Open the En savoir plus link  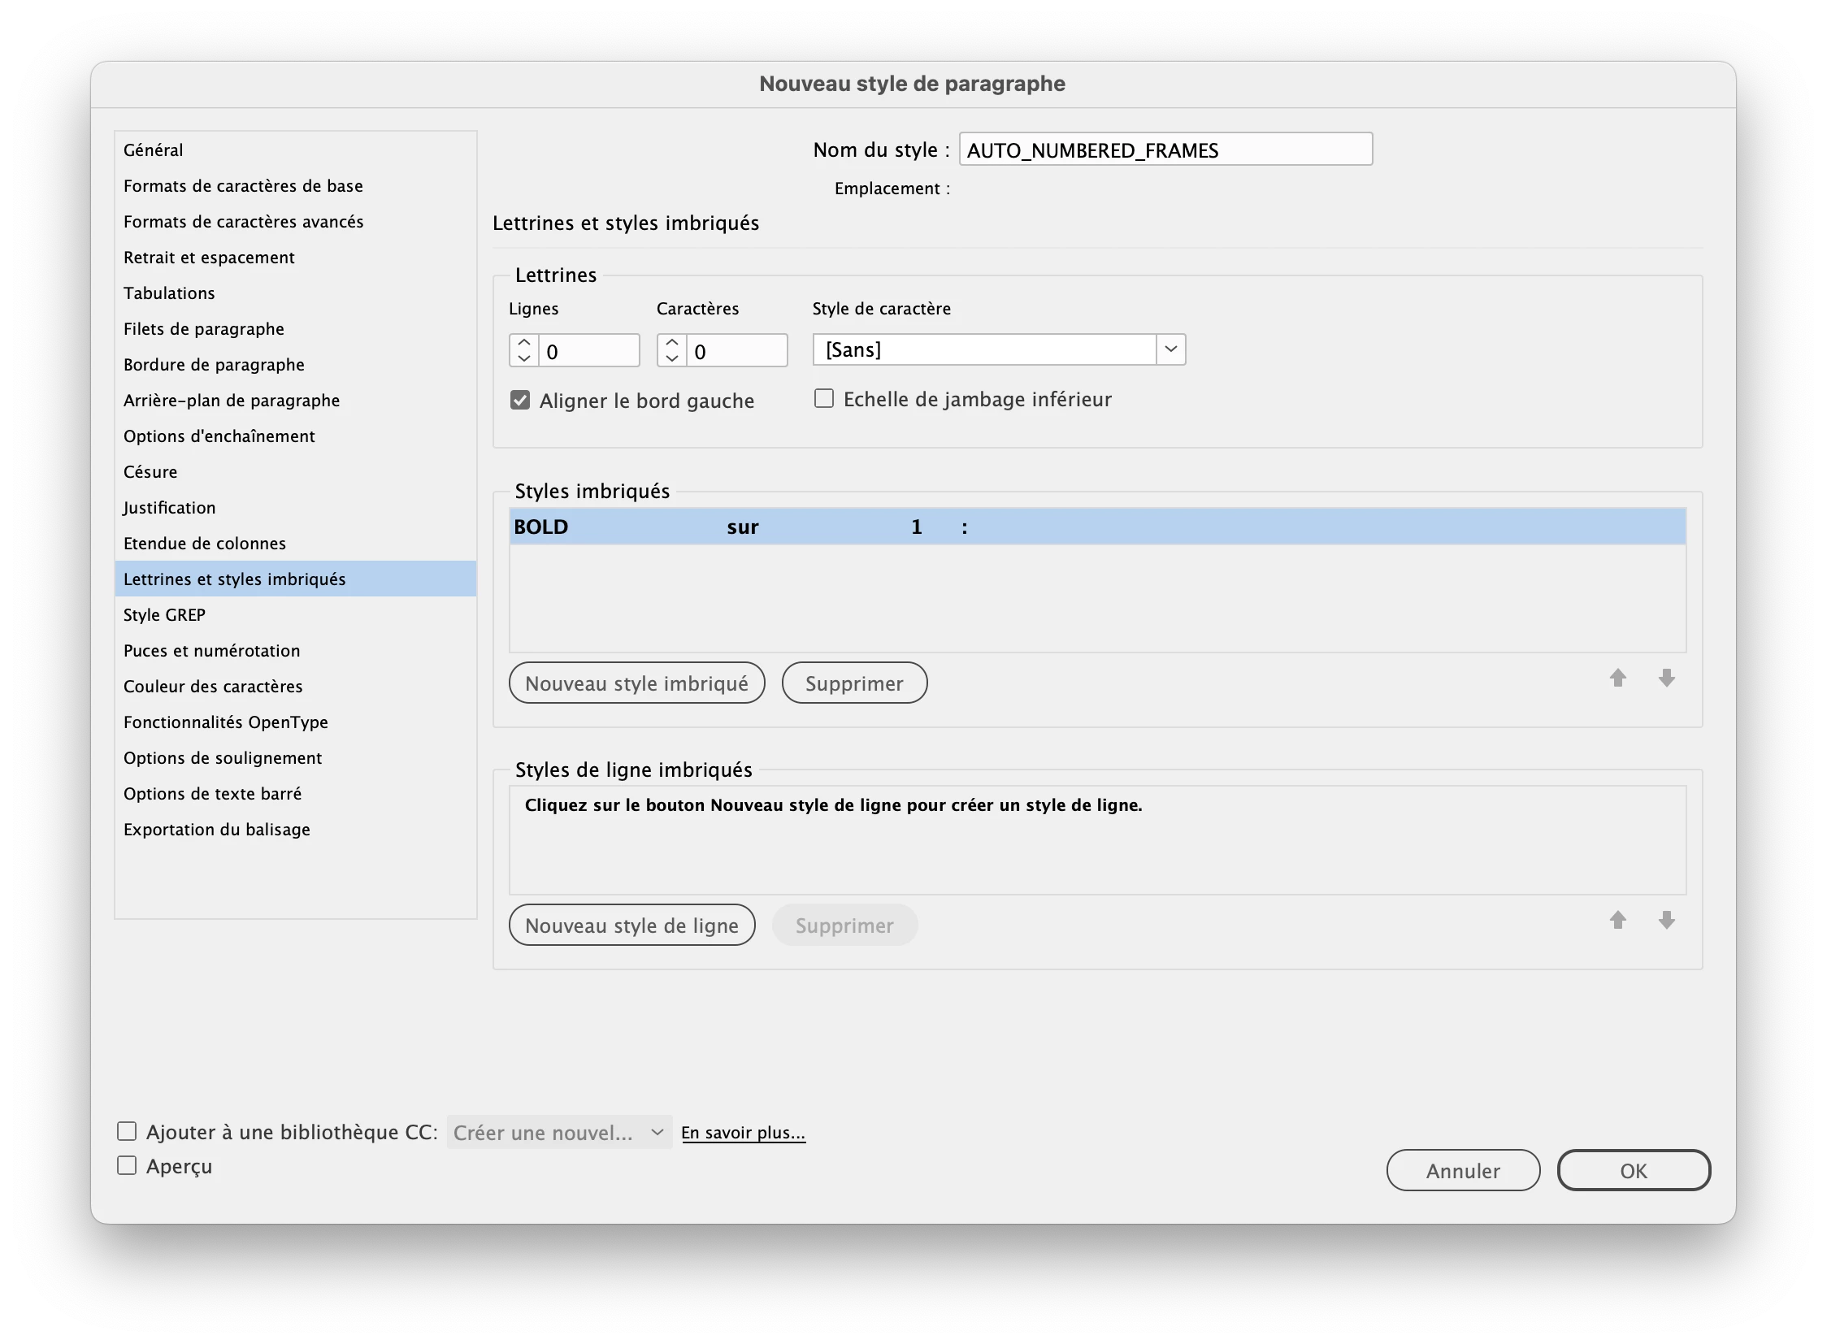(743, 1133)
